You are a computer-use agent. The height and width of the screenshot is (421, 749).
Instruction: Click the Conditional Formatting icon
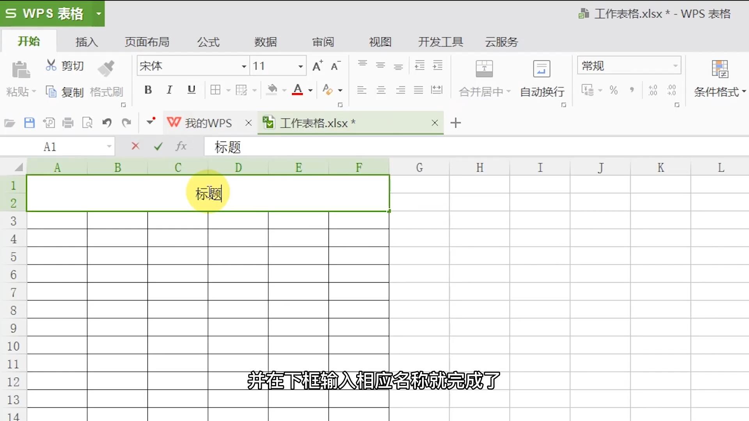pos(720,69)
